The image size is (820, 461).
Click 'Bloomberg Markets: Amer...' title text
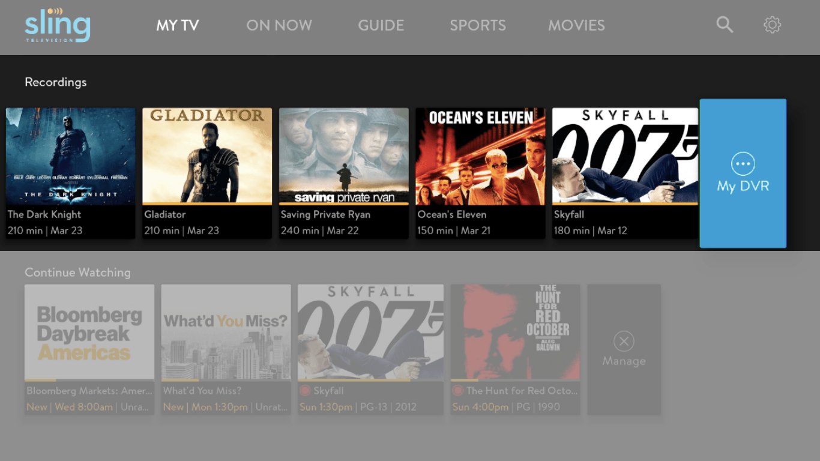(x=89, y=391)
